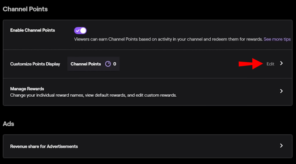Screen dimensions: 296x164
Task: Expand Revenue share for Advertisements chevron
Action: point(281,146)
